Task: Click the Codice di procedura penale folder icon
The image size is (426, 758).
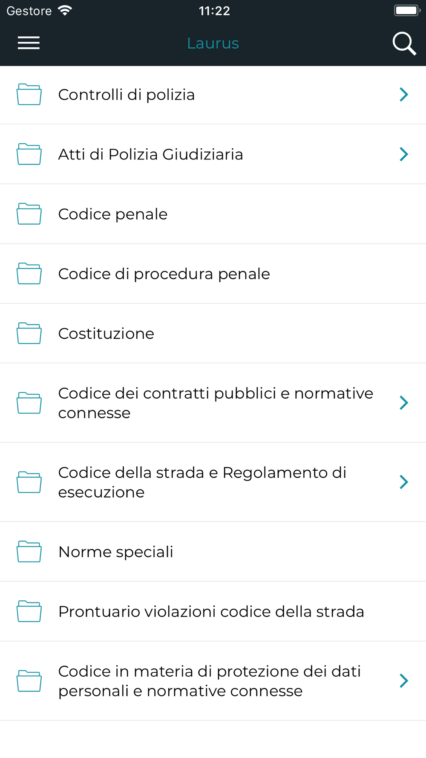Action: tap(29, 273)
